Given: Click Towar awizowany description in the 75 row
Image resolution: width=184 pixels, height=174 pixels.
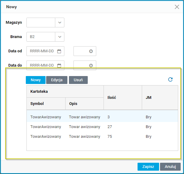Looking at the screenshot, I should 84,137.
